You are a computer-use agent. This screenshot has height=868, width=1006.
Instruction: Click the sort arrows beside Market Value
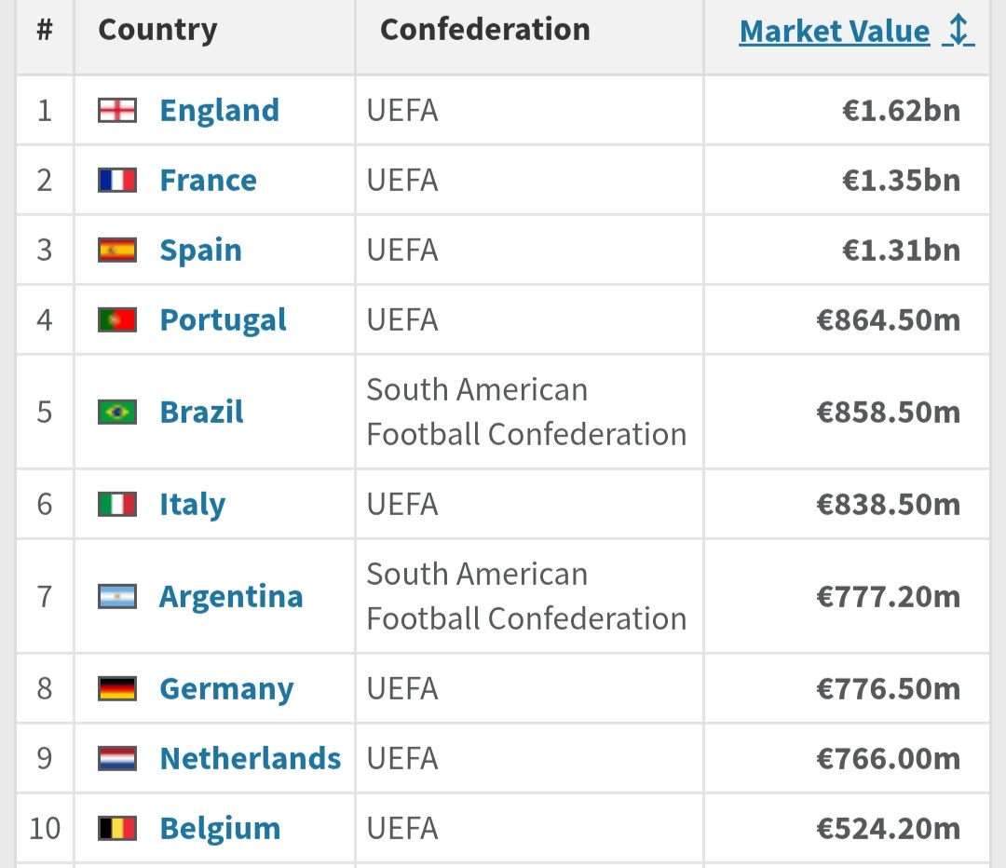pos(958,31)
